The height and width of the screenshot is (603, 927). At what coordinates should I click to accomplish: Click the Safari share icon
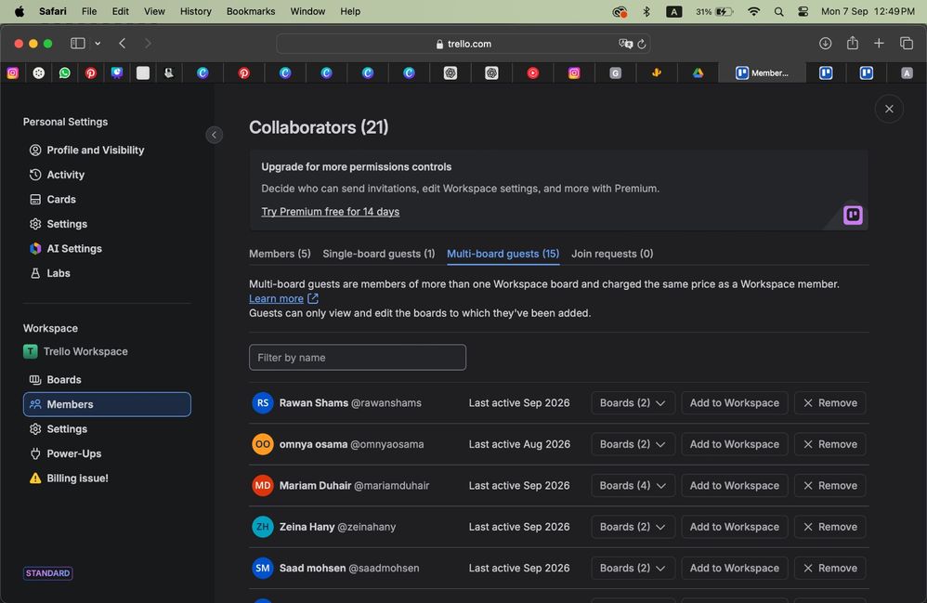click(x=852, y=43)
